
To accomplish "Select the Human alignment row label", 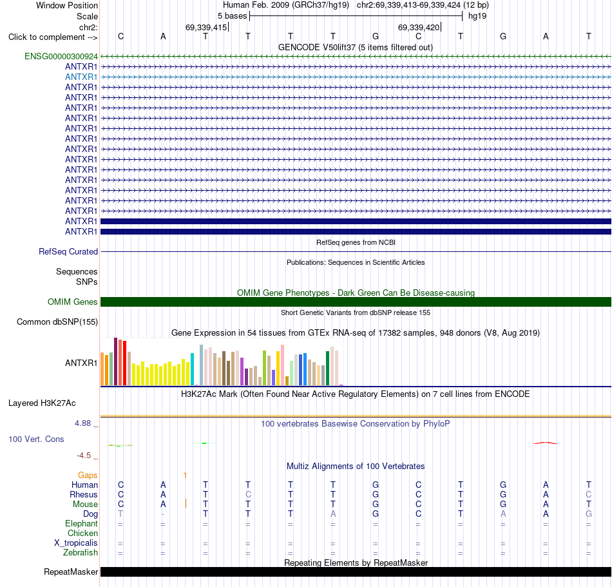I will coord(84,485).
